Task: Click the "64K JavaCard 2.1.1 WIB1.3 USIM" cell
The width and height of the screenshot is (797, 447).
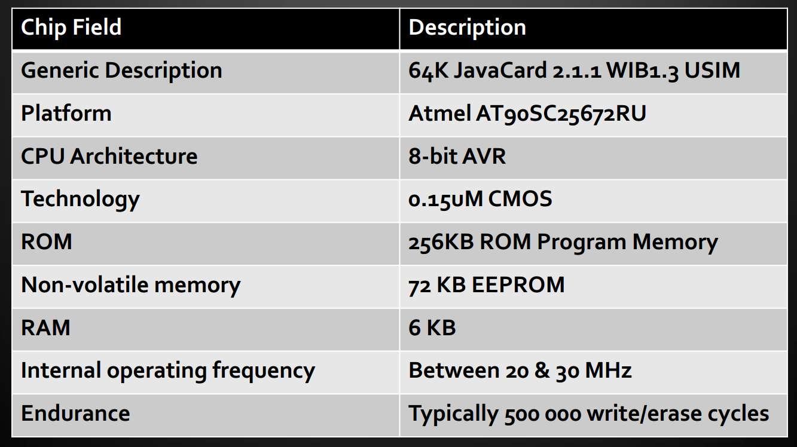Action: click(x=574, y=71)
